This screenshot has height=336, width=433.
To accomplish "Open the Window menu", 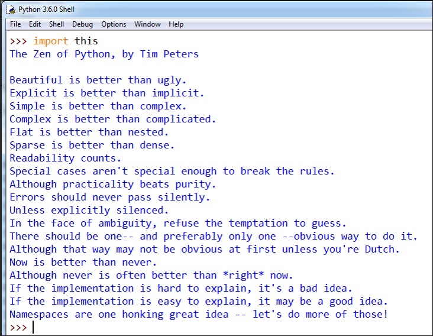I will [147, 24].
